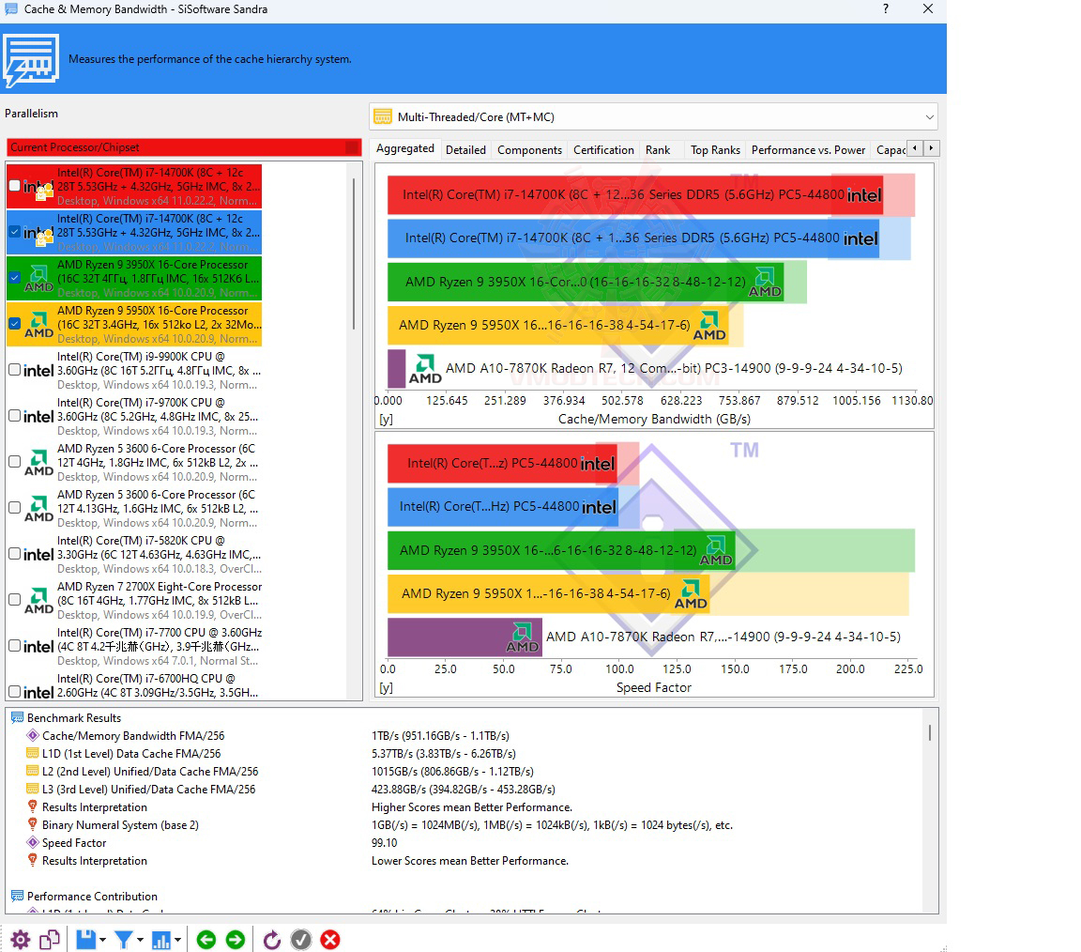Click the icon beside L3 Unified/Data Cache
The height and width of the screenshot is (952, 1081).
[33, 790]
